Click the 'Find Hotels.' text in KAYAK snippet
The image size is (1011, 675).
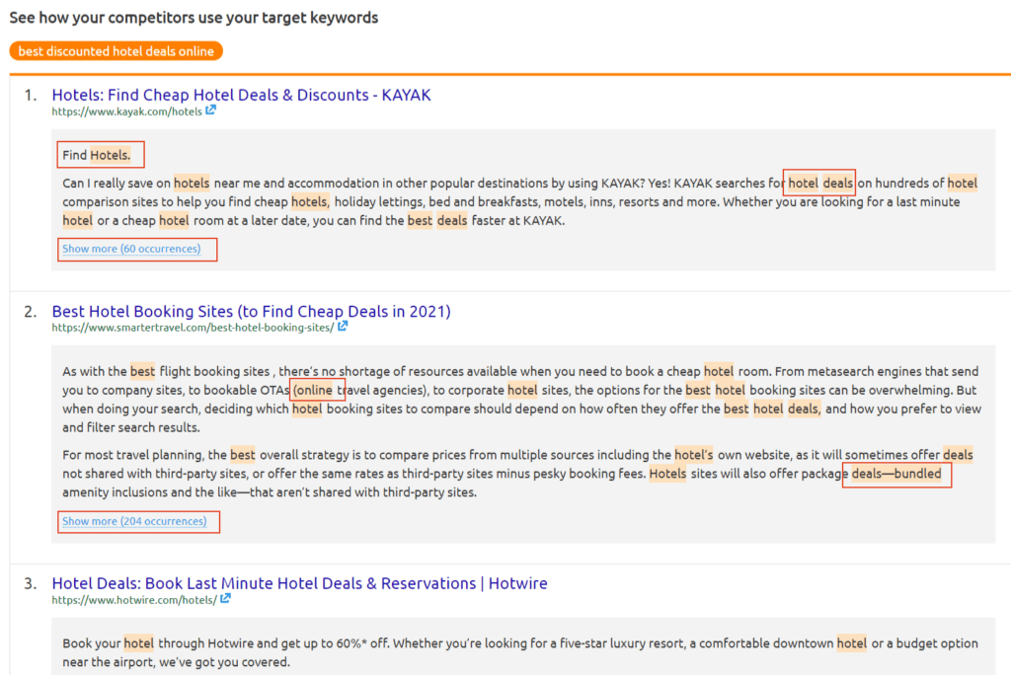[97, 155]
